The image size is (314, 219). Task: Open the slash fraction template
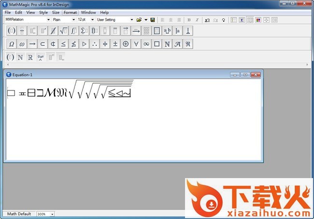tap(53, 31)
